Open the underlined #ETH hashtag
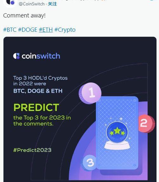This screenshot has width=159, height=182. point(46,30)
